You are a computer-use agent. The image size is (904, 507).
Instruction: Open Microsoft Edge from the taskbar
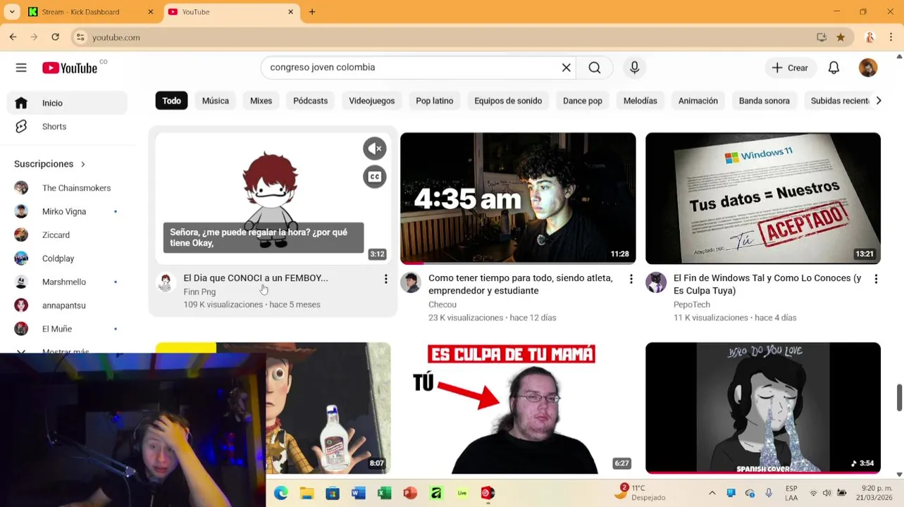tap(280, 493)
